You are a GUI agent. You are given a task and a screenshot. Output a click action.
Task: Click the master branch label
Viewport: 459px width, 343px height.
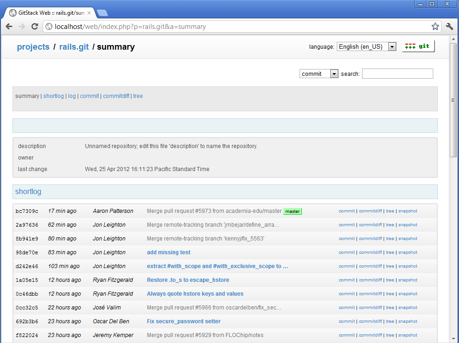pos(292,212)
